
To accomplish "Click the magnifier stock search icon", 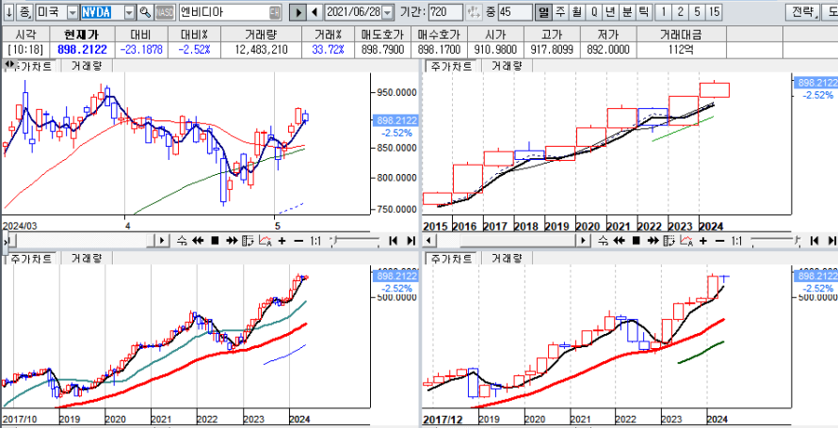I will pos(145,12).
